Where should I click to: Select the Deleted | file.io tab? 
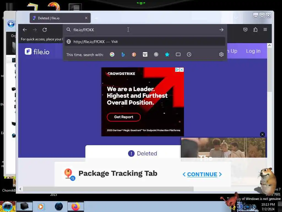(x=60, y=18)
